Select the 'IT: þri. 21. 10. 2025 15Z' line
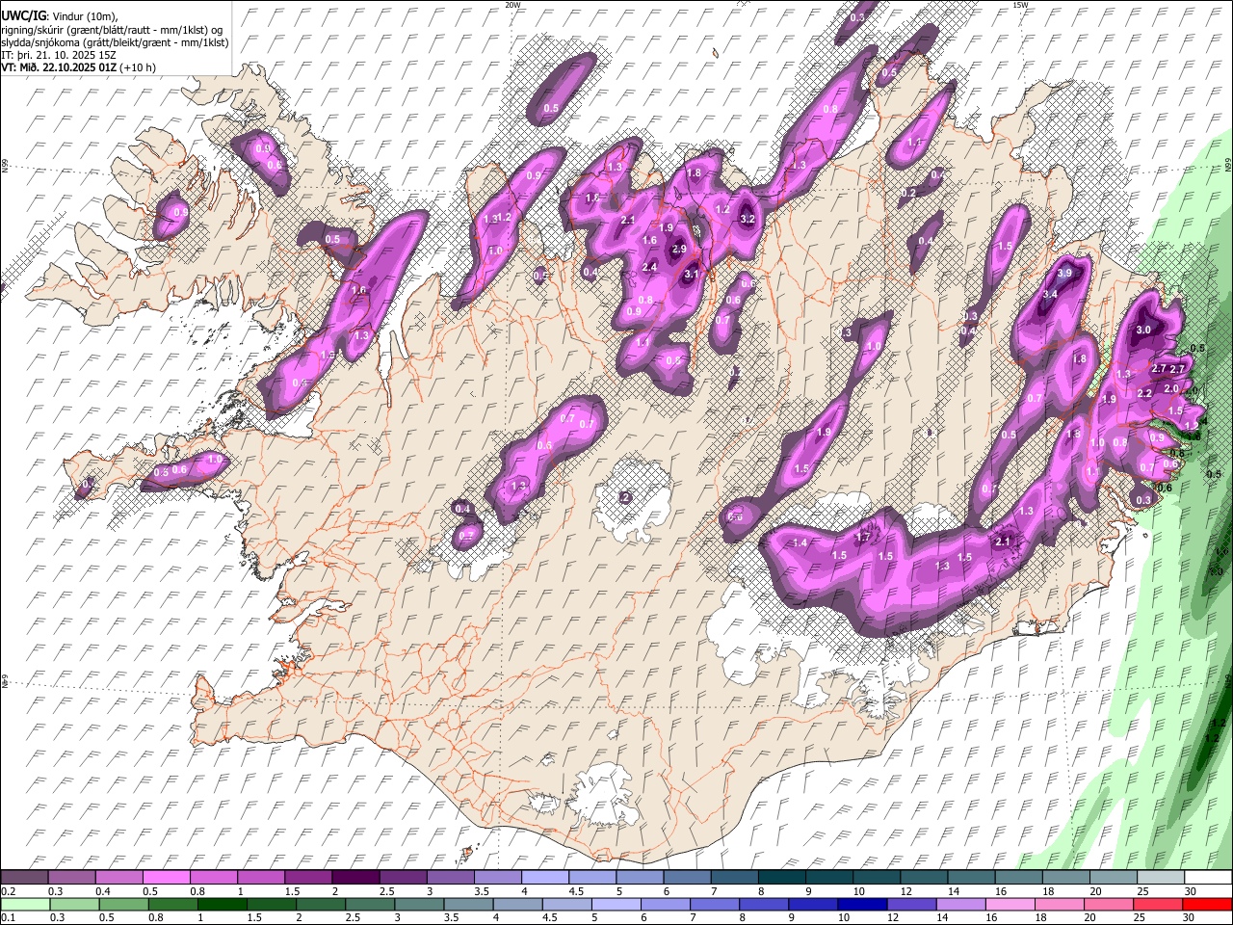The width and height of the screenshot is (1233, 925). 59,55
